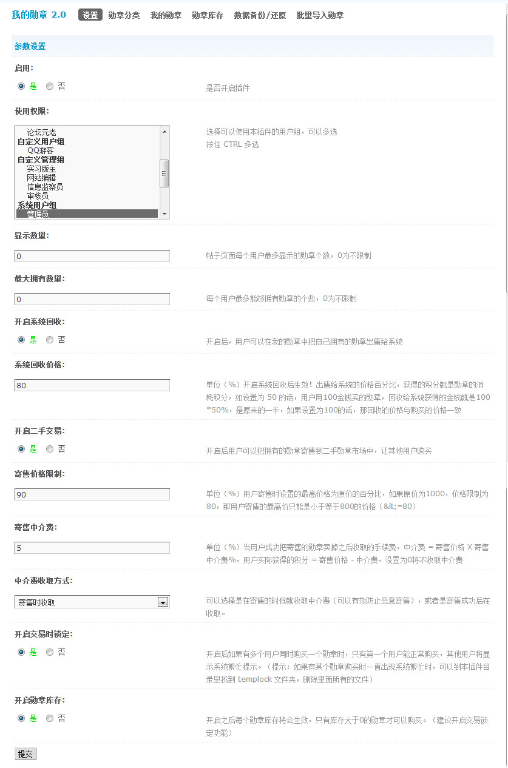The height and width of the screenshot is (768, 508).
Task: Select 网站编辑 in user group list
Action: coord(41,178)
